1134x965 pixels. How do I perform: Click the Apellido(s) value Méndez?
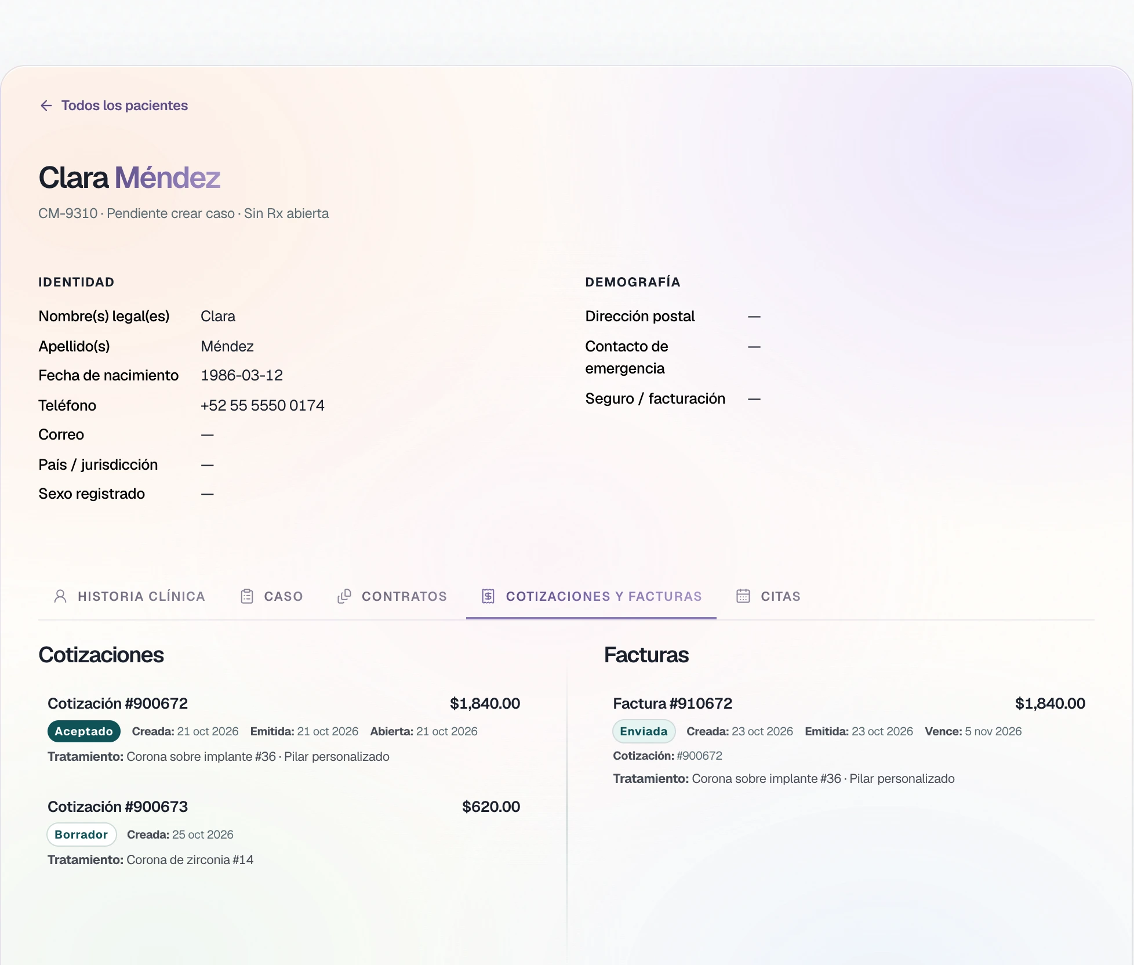pyautogui.click(x=227, y=346)
